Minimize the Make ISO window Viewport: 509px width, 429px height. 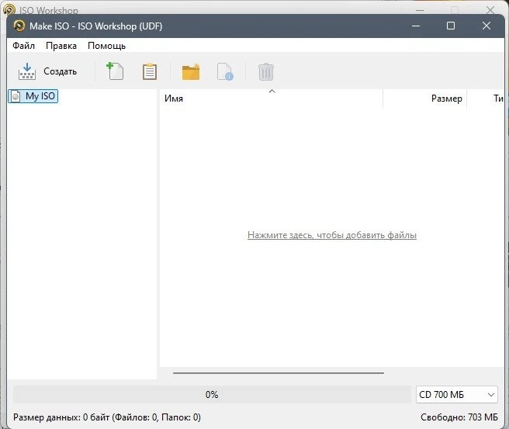416,26
